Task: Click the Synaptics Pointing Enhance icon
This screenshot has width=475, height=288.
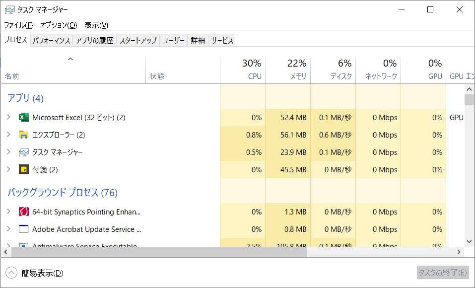Action: (x=24, y=212)
